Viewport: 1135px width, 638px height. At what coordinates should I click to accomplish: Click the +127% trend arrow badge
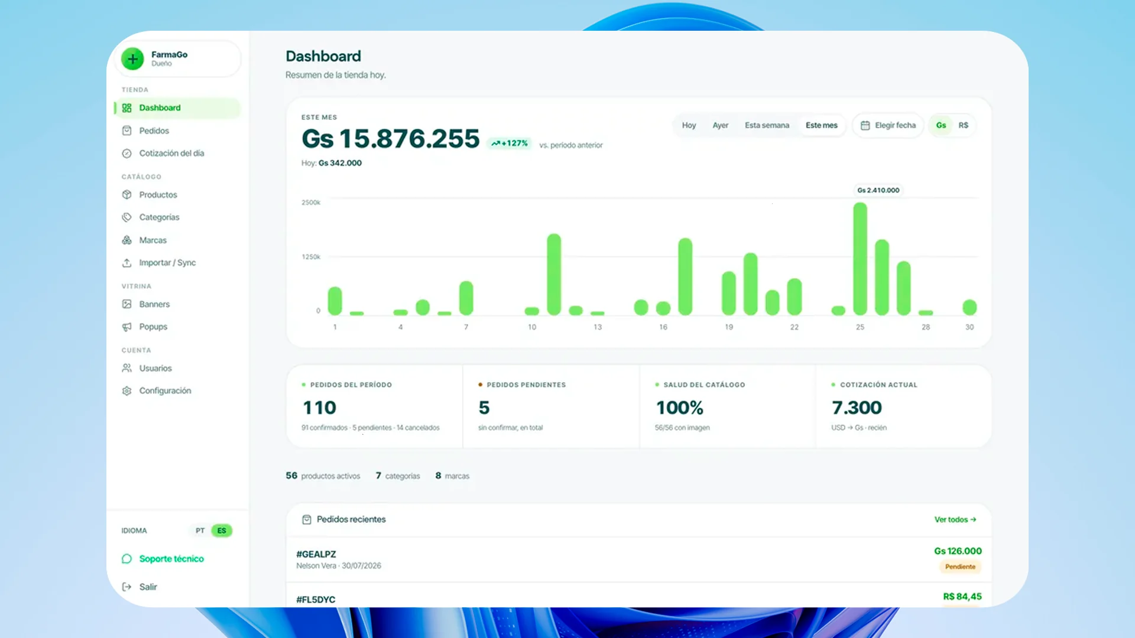point(509,143)
